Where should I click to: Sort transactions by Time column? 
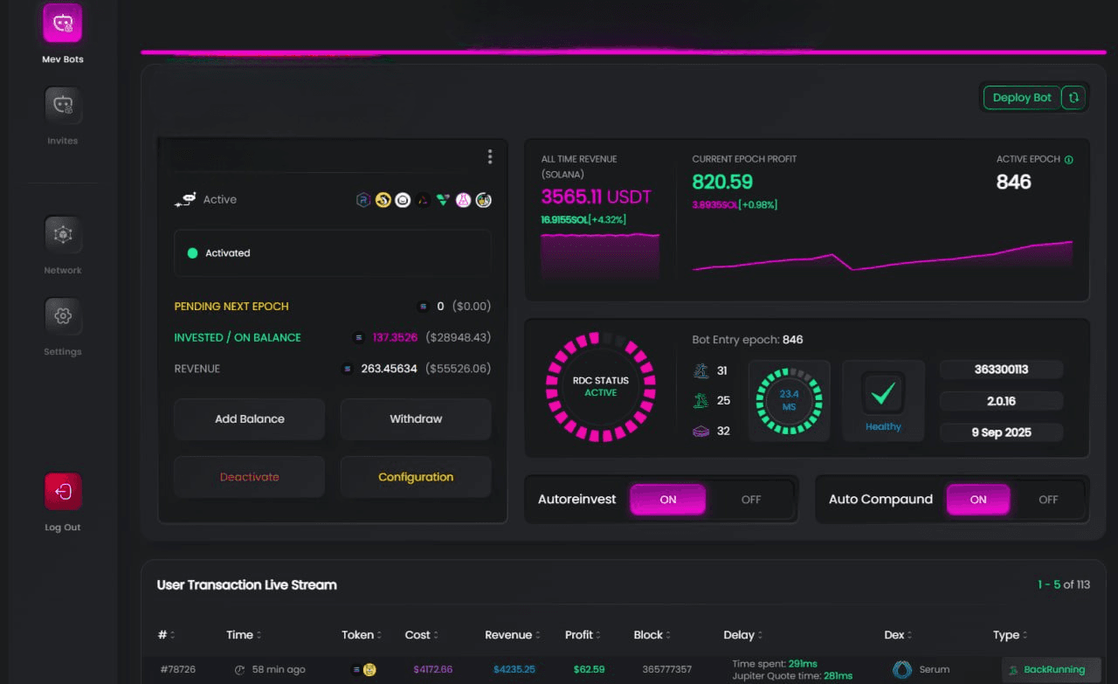pos(244,635)
